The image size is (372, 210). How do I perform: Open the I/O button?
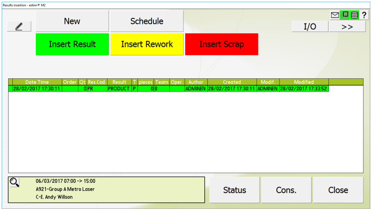click(x=310, y=26)
